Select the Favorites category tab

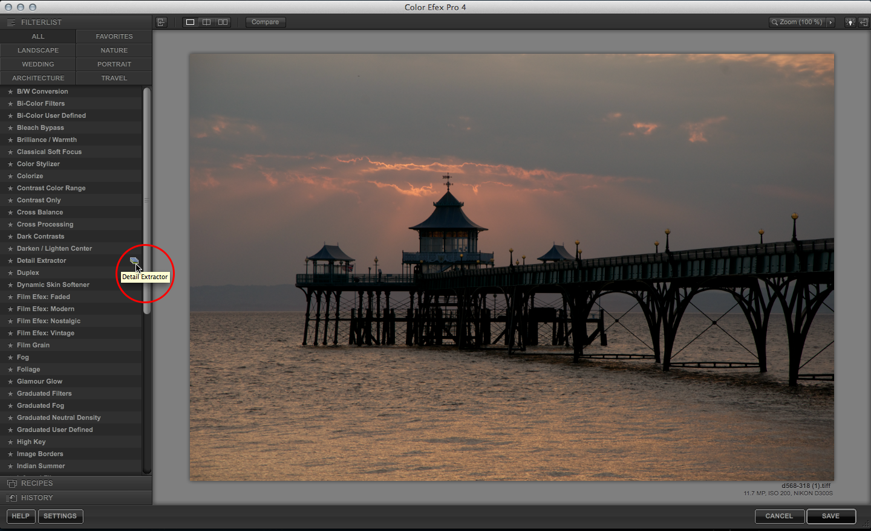(114, 36)
